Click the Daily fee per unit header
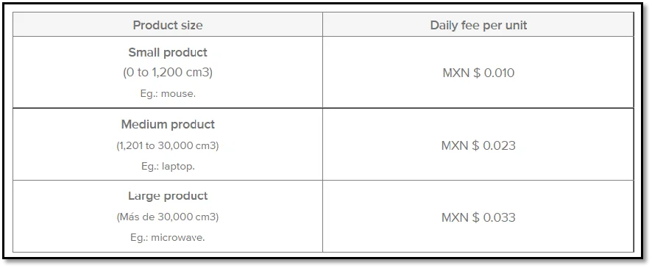 pyautogui.click(x=478, y=25)
